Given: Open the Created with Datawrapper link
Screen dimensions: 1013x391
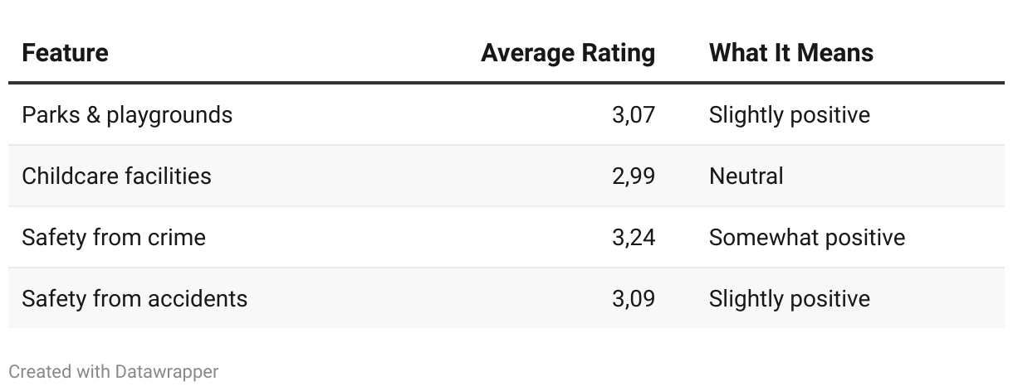Looking at the screenshot, I should (x=114, y=372).
